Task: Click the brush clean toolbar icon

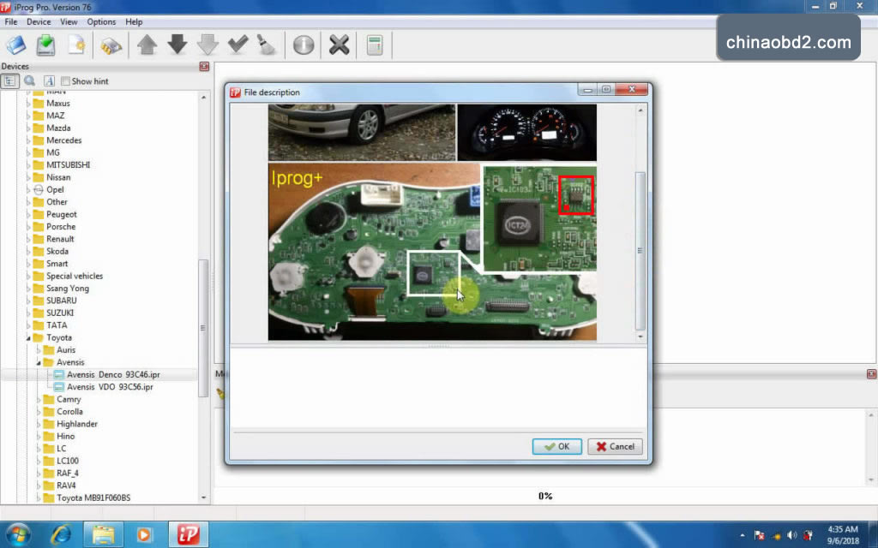Action: tap(267, 45)
